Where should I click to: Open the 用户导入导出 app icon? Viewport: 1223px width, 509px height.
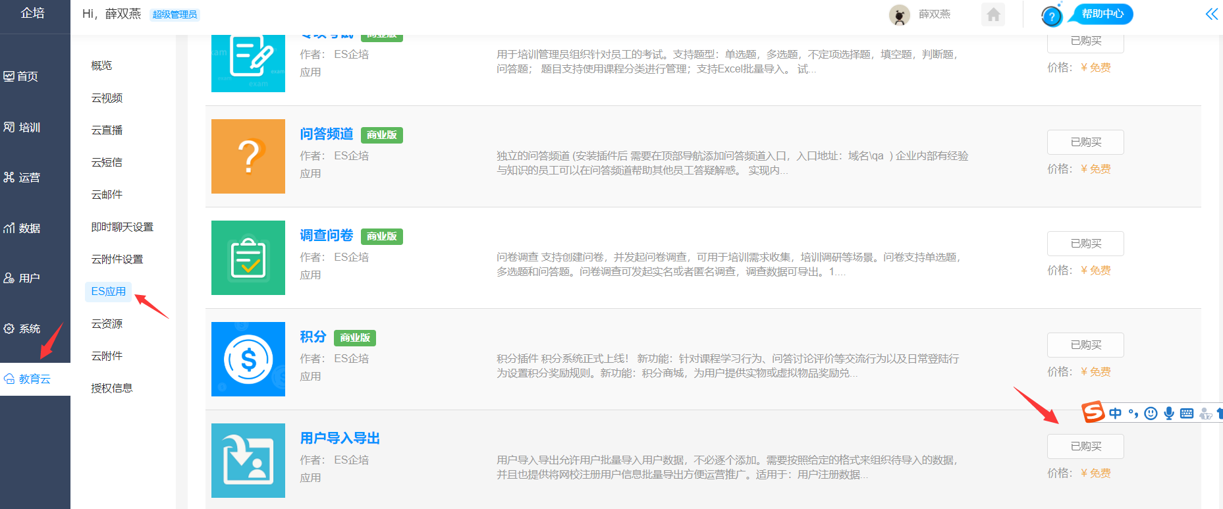[x=248, y=460]
